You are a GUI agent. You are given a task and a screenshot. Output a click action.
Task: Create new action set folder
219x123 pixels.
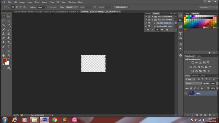[x=162, y=30]
